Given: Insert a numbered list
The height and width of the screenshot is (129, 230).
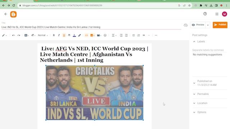Looking at the screenshot, I should [x=138, y=35].
